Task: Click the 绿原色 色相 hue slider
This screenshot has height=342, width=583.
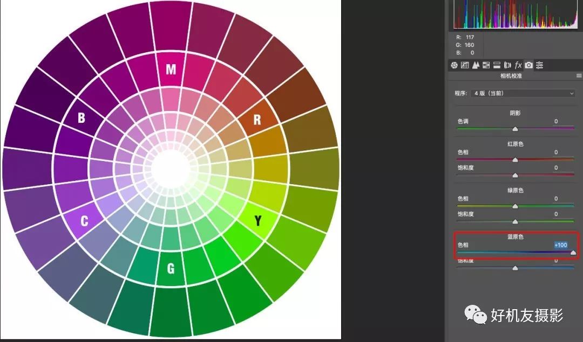Action: point(516,206)
